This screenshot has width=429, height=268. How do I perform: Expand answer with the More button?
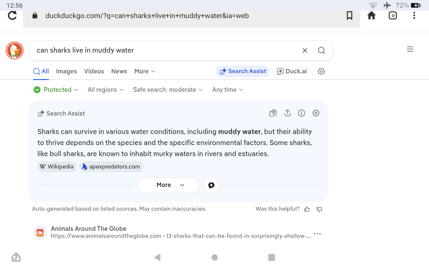[x=169, y=185]
